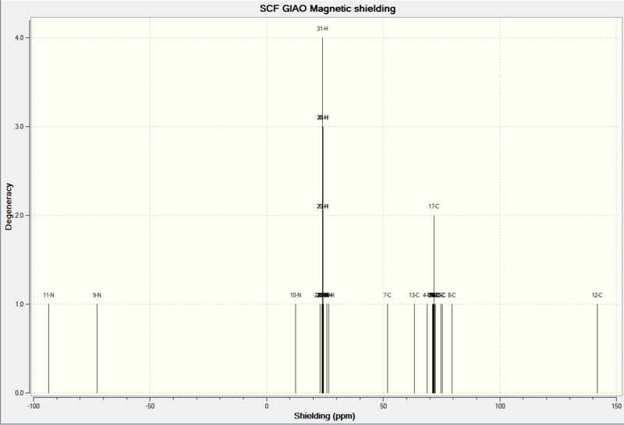
Task: Click the -100 tick label on x-axis
Action: click(34, 406)
